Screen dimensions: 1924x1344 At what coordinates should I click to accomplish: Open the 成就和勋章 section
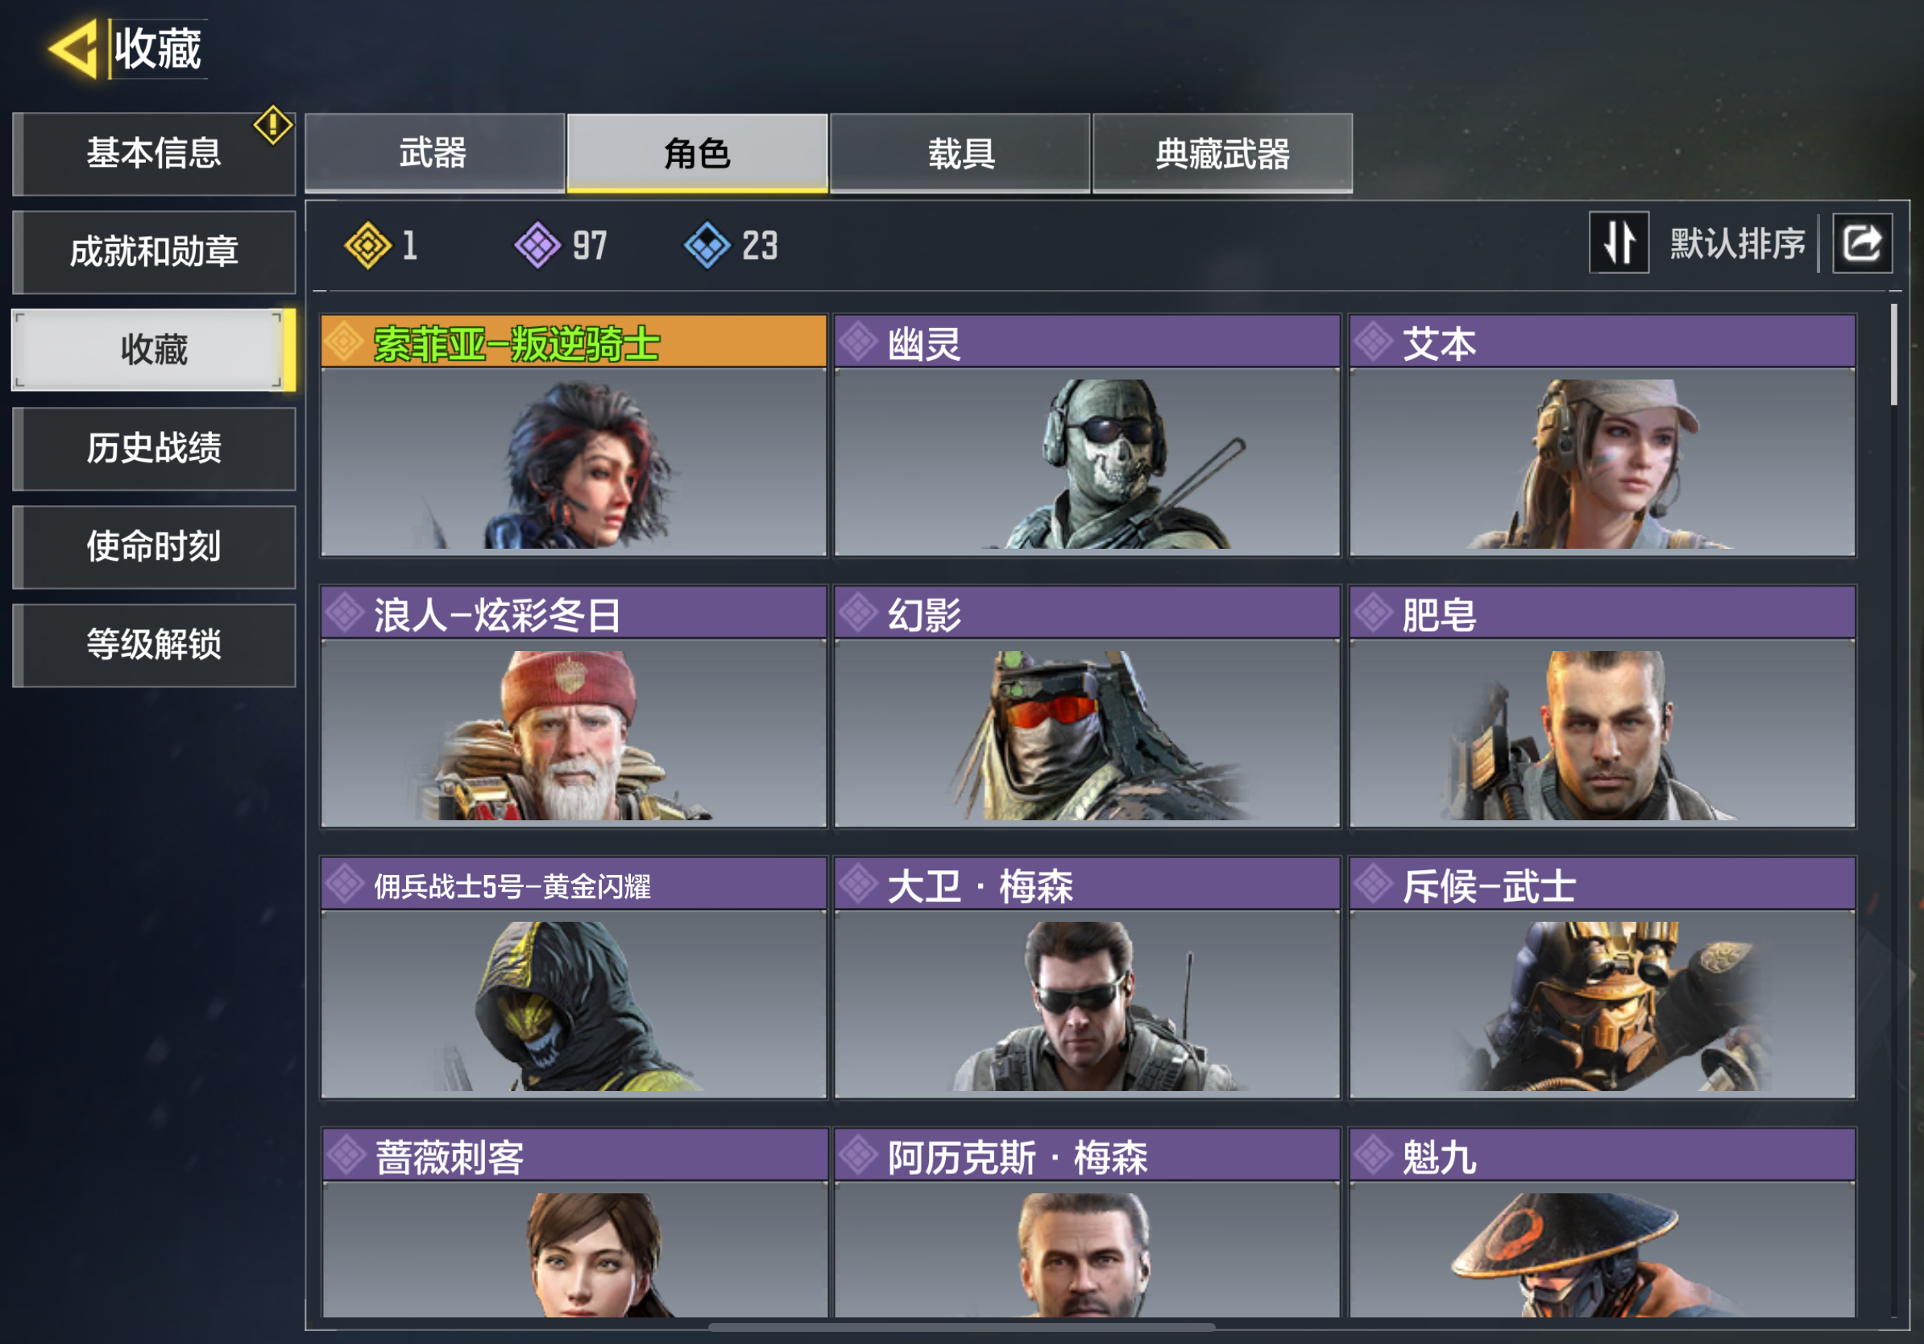tap(154, 251)
